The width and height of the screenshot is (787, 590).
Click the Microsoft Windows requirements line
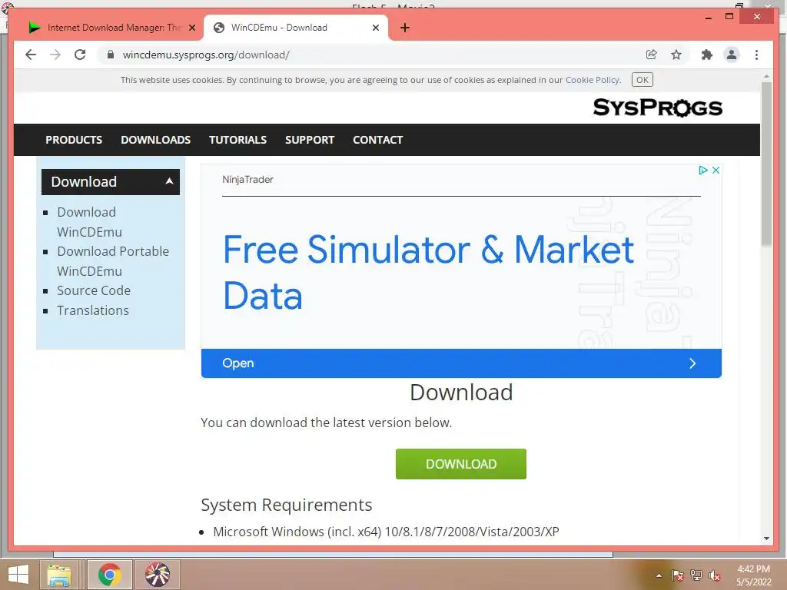tap(386, 532)
